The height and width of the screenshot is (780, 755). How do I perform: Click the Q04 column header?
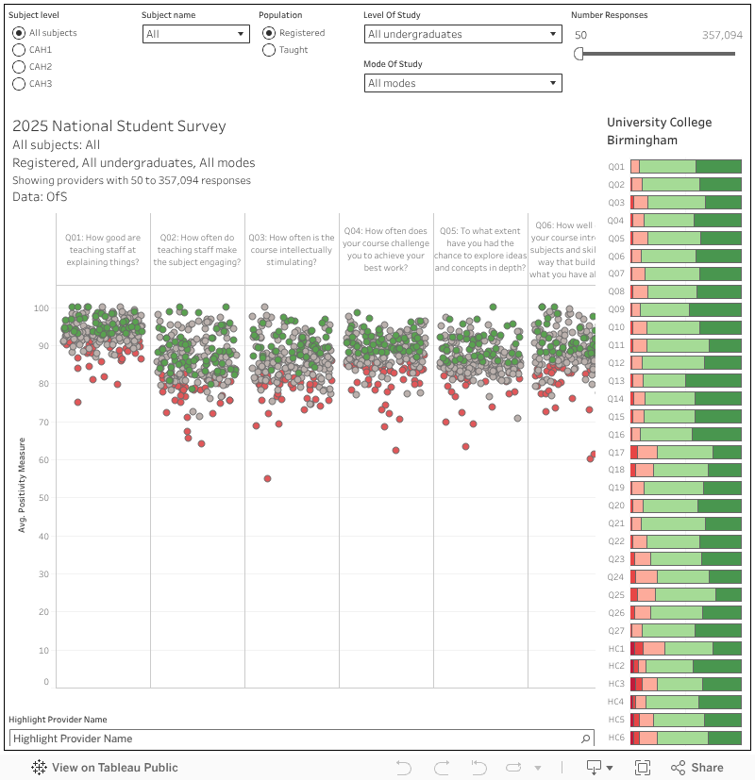tap(386, 250)
